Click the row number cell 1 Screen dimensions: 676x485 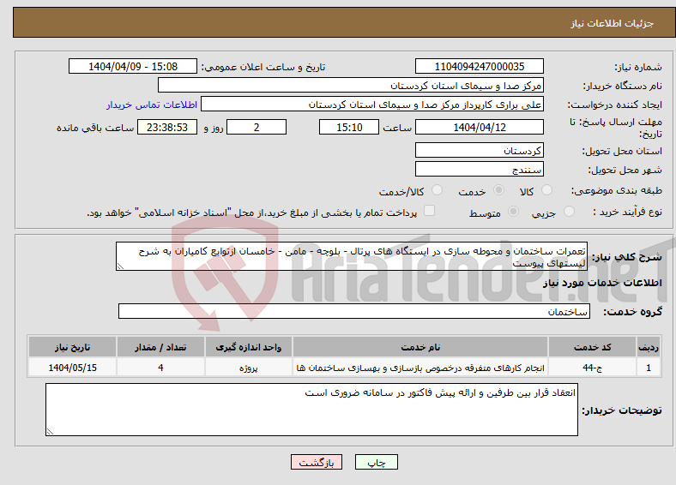[649, 368]
